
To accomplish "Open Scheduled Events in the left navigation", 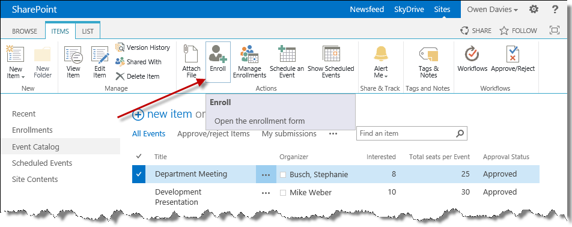I will pos(42,163).
